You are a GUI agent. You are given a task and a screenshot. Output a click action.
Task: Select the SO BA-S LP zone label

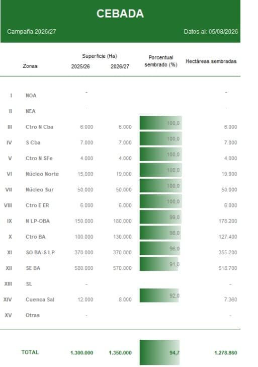coord(40,252)
